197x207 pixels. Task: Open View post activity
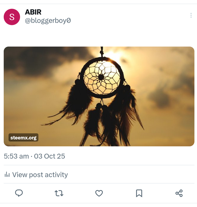point(40,175)
